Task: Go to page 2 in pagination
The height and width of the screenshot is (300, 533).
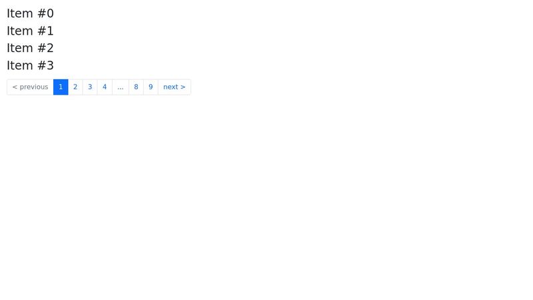Action: tap(75, 87)
